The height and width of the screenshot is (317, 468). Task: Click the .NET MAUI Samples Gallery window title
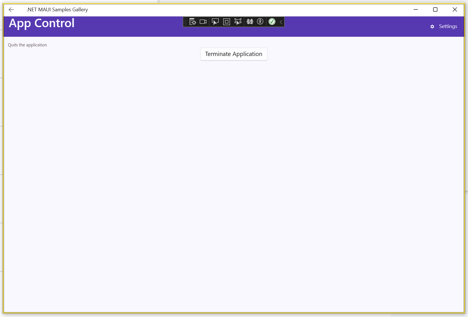tap(57, 10)
